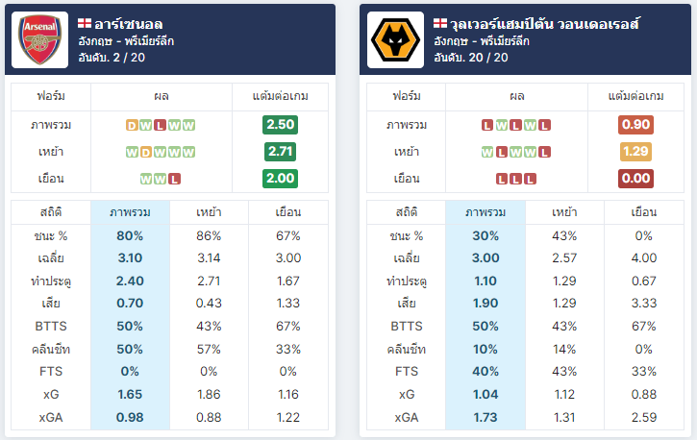This screenshot has height=440, width=697.
Task: Click Wolves' last away form L badge
Action: (530, 179)
